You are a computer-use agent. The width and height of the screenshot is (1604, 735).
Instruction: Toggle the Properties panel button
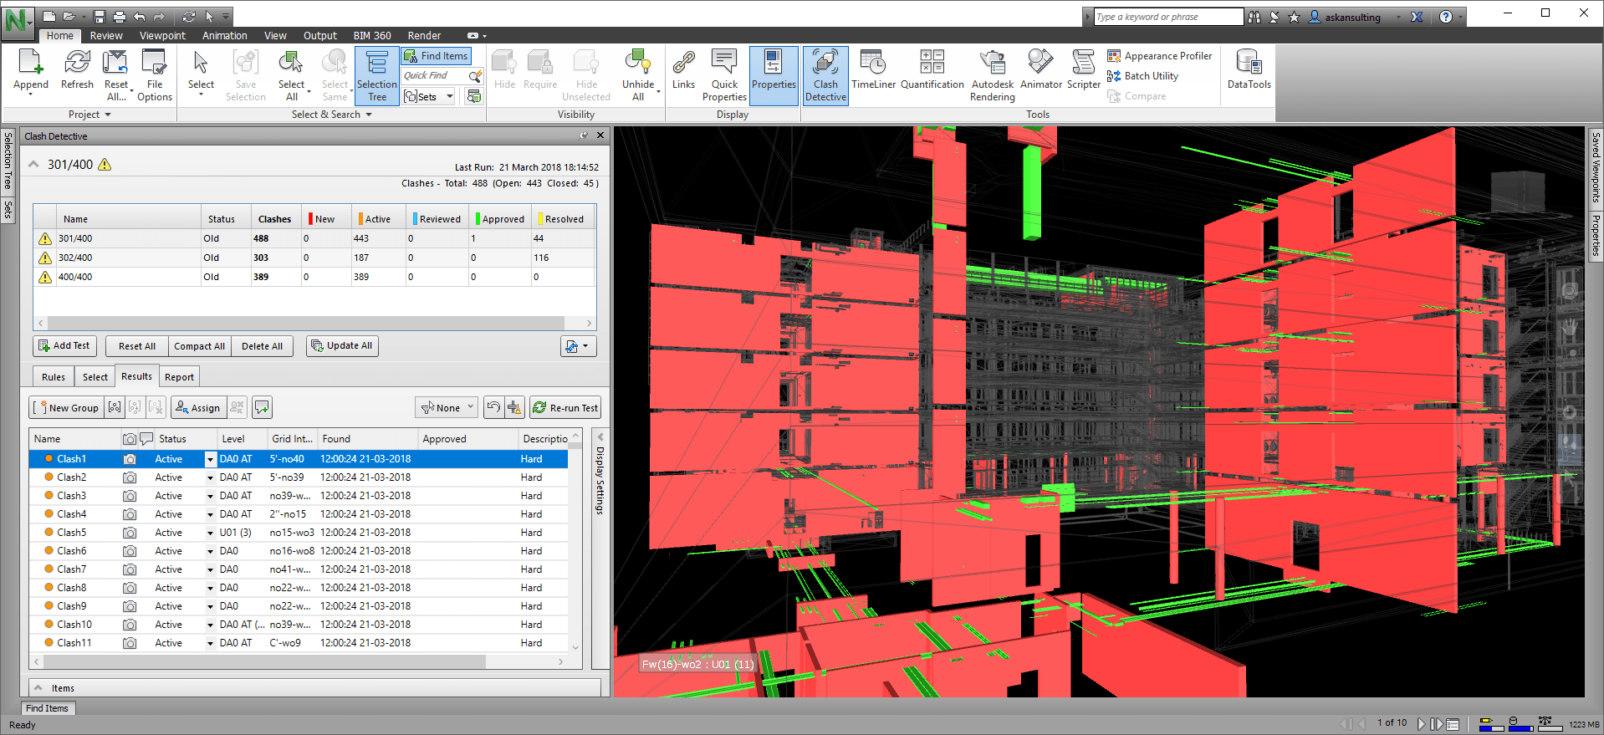click(x=774, y=75)
